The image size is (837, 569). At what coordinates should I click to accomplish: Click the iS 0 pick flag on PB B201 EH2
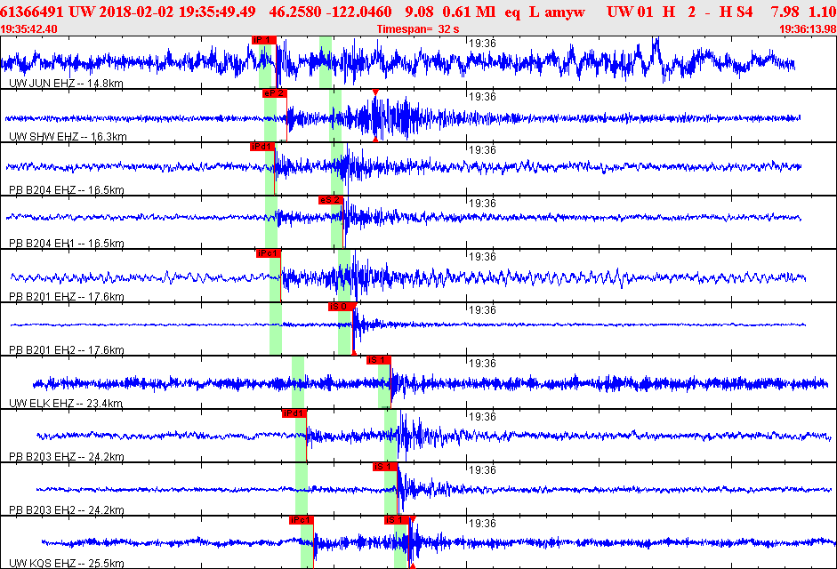point(341,306)
